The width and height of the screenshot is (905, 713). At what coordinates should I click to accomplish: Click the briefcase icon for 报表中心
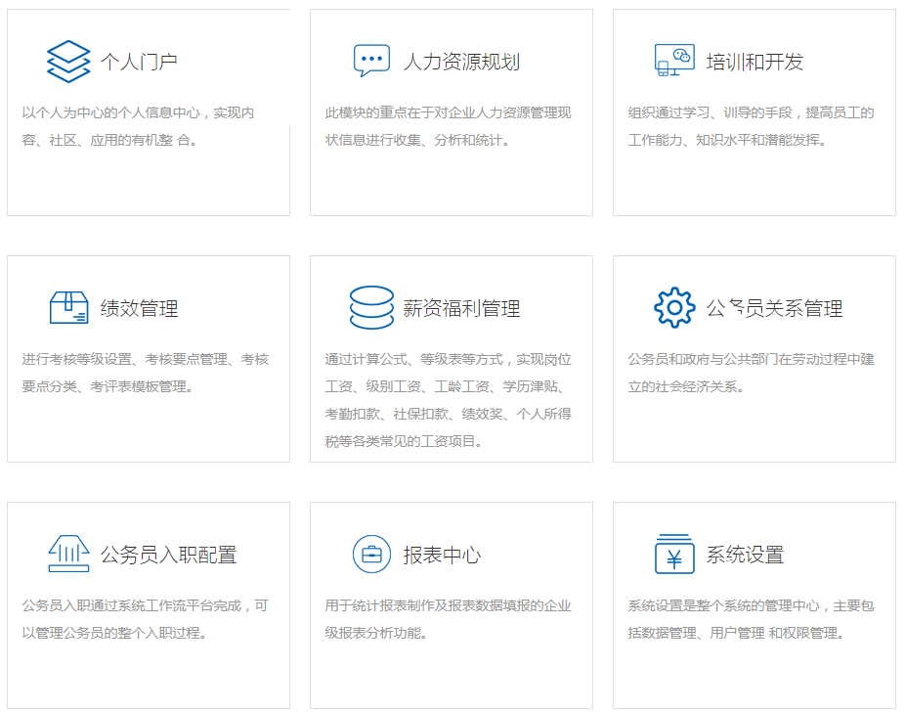[371, 555]
